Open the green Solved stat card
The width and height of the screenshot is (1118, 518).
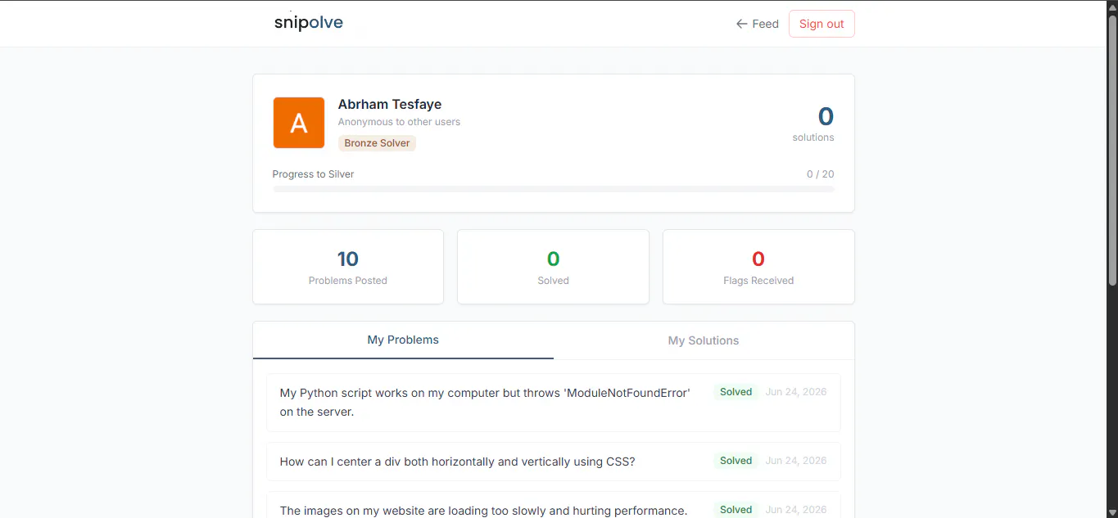[553, 267]
